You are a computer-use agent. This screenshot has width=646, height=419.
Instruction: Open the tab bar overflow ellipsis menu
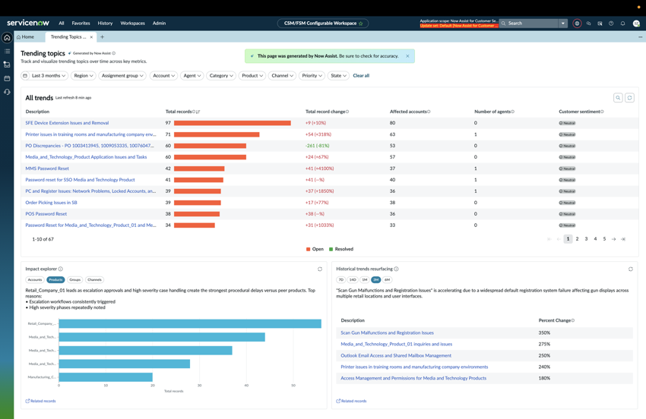(x=640, y=37)
